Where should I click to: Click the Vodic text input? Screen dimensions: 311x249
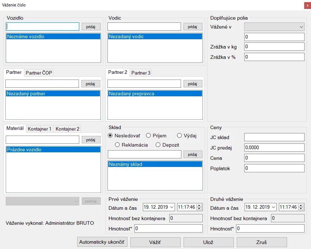click(x=144, y=26)
